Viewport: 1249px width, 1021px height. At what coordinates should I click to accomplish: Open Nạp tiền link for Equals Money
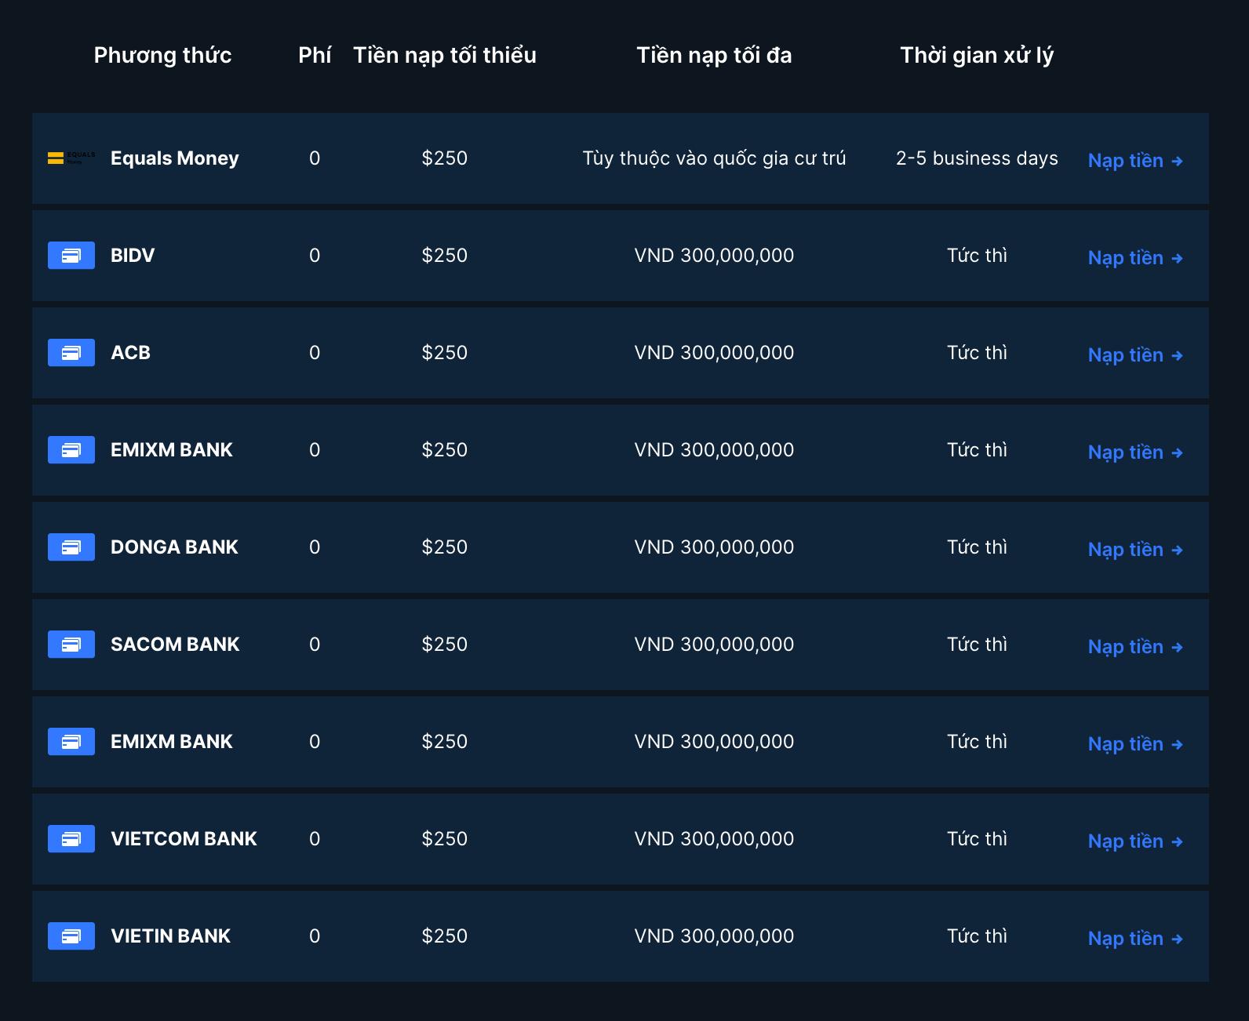click(1134, 161)
